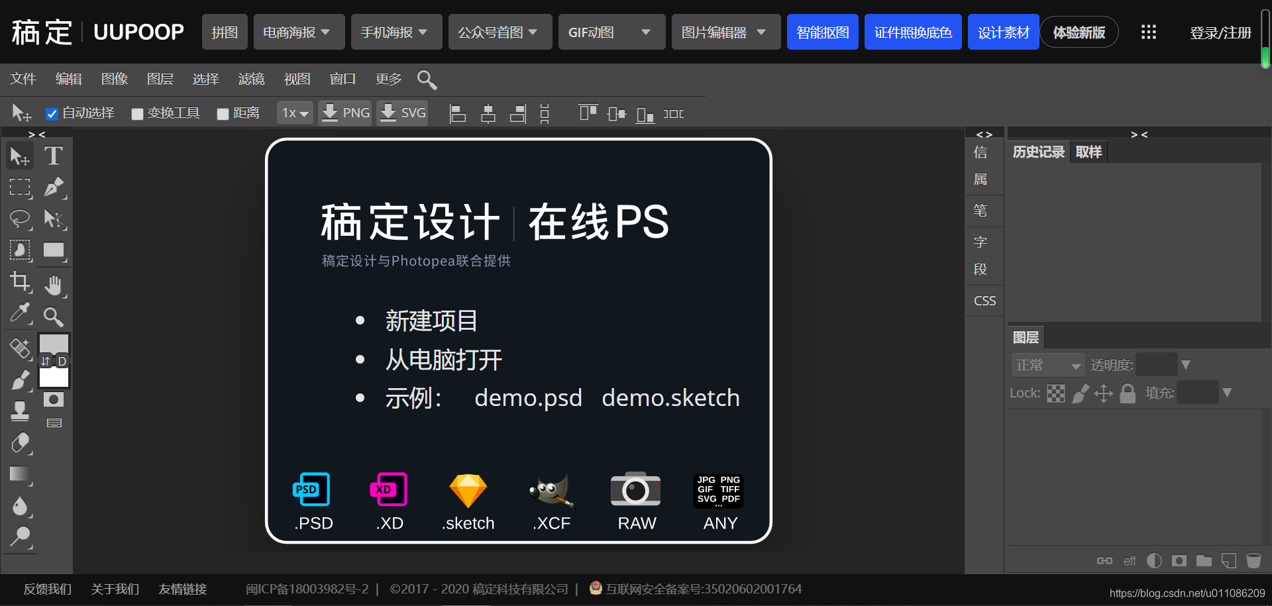
Task: Open the search magnifier in menu bar
Action: pos(427,79)
